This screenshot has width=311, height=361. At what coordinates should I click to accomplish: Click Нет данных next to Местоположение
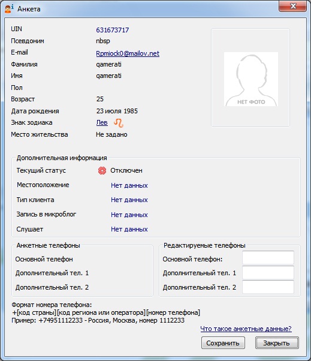pos(129,185)
